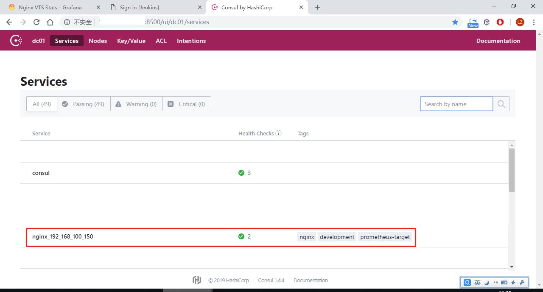Open the Chrome three-dot menu
Screen dimensions: 543x292
534,22
